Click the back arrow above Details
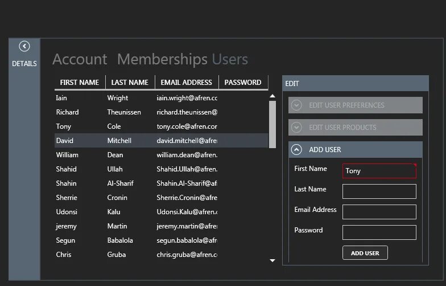 pos(24,46)
